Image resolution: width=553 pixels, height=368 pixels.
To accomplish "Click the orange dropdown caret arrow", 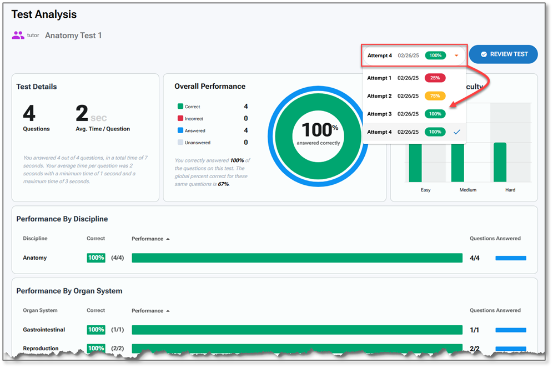I will point(456,56).
